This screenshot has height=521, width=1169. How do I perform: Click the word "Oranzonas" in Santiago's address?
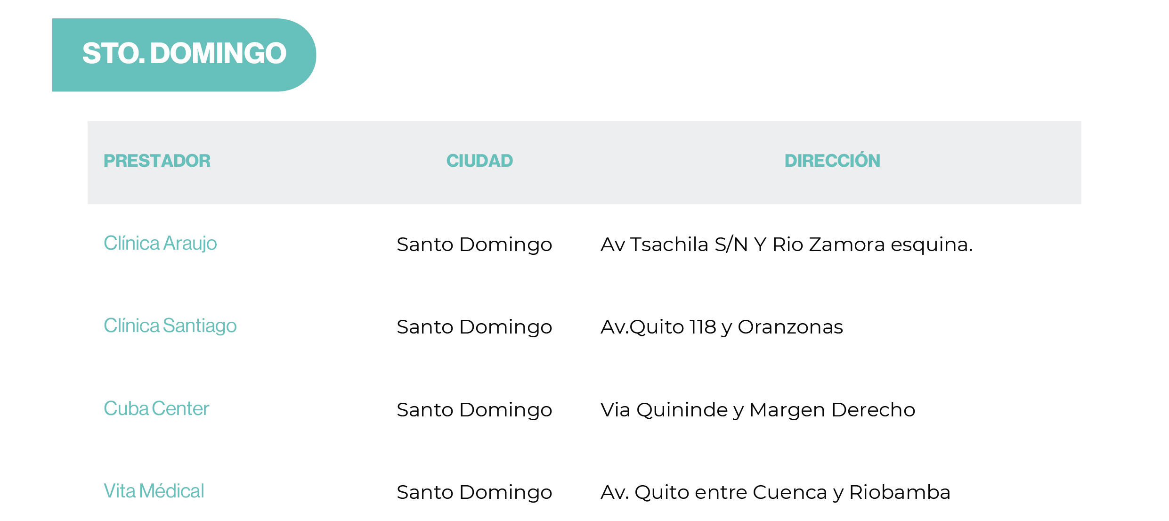tap(790, 327)
